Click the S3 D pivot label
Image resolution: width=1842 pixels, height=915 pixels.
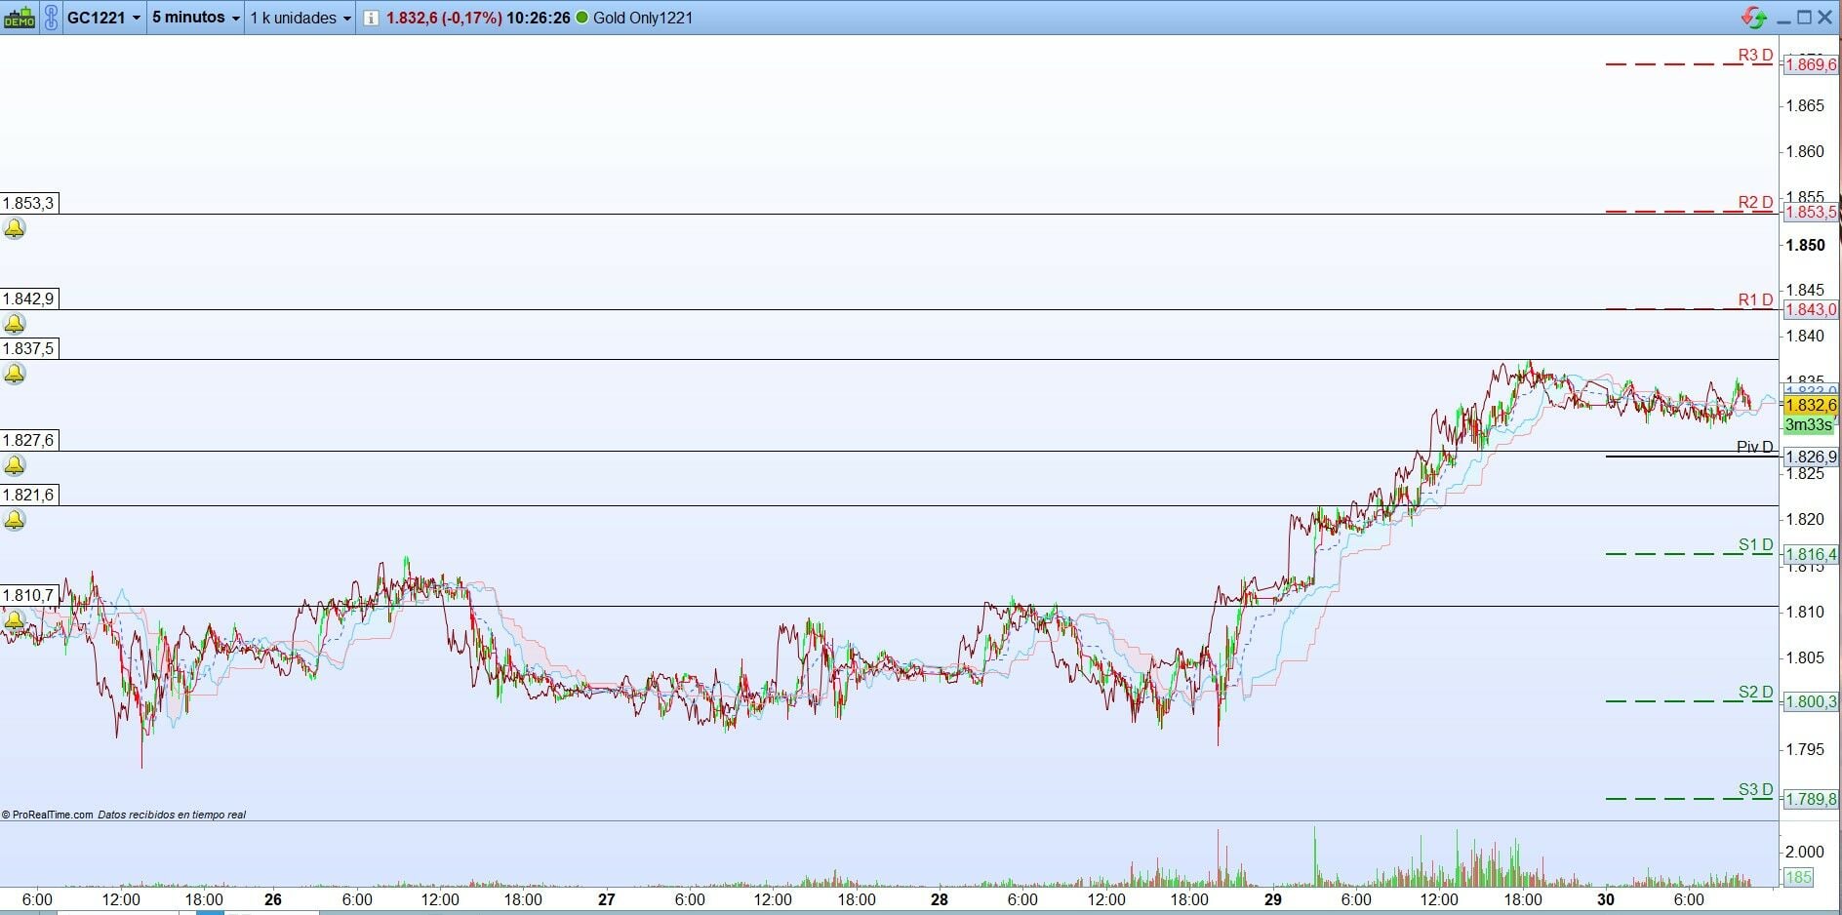[1755, 790]
